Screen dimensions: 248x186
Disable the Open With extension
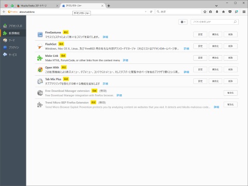[215, 70]
